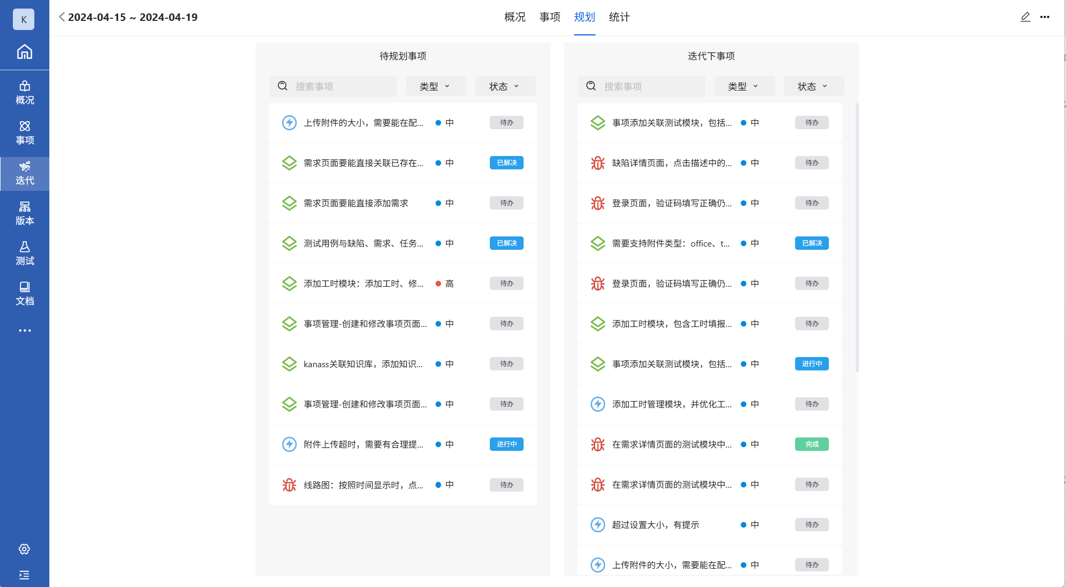Go back using arrow beside date range
The width and height of the screenshot is (1066, 587).
[x=62, y=17]
